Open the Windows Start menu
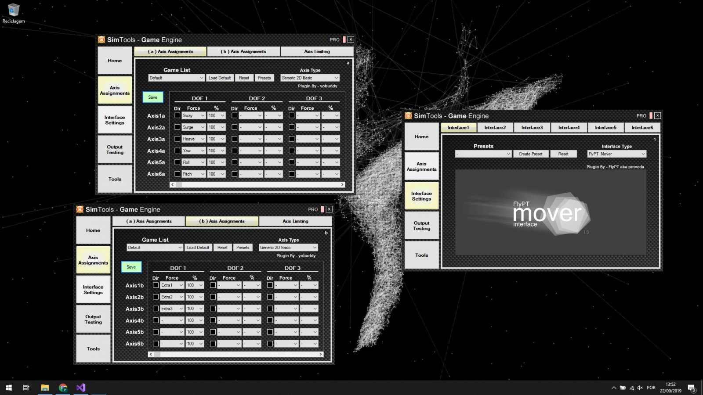703x395 pixels. 9,388
